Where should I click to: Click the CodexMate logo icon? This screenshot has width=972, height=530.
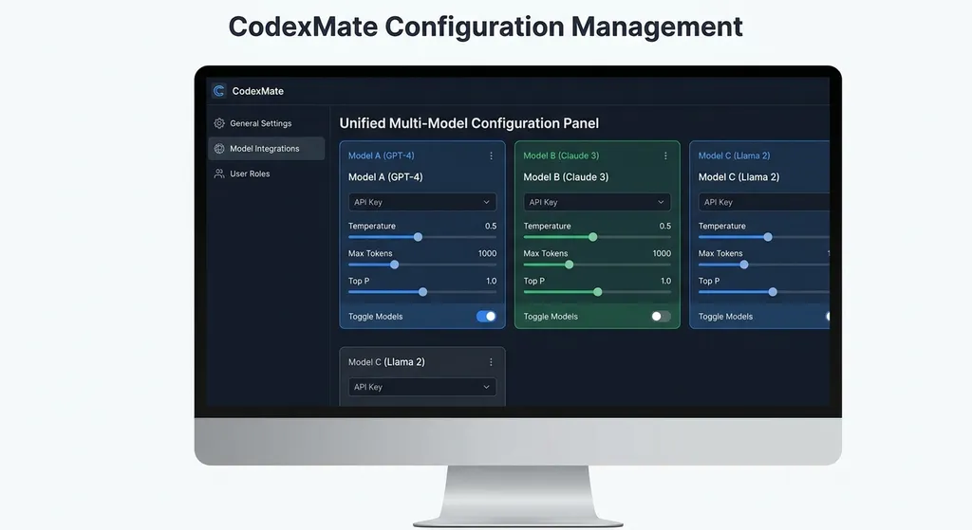[x=219, y=91]
